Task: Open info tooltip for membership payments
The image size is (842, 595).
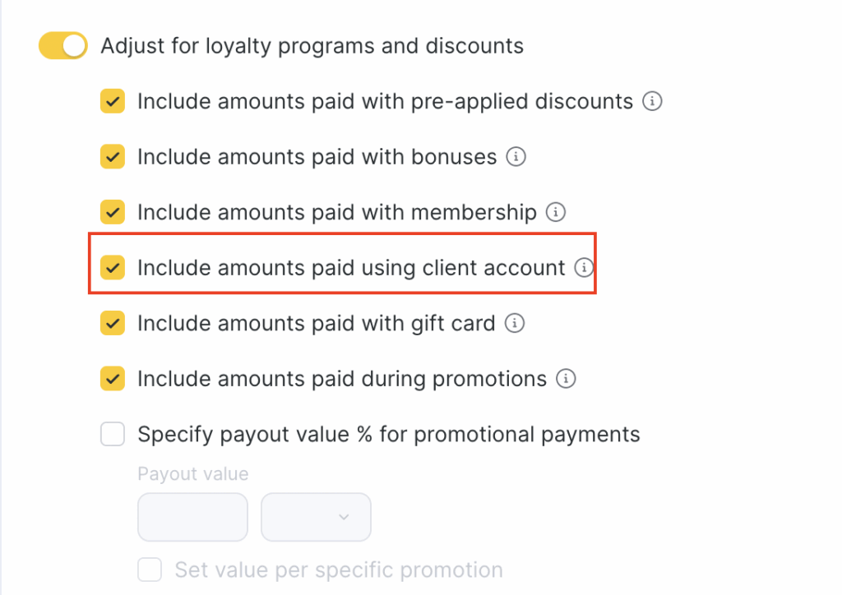Action: pyautogui.click(x=556, y=213)
